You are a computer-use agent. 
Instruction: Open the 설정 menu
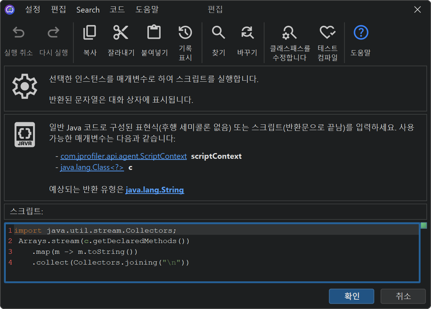coord(33,10)
